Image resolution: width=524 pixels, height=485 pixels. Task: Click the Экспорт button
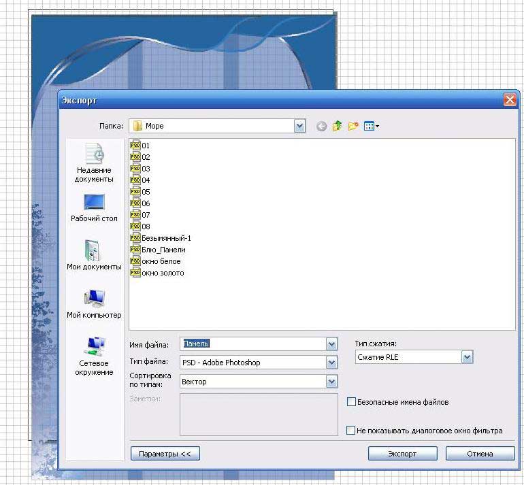pyautogui.click(x=402, y=454)
